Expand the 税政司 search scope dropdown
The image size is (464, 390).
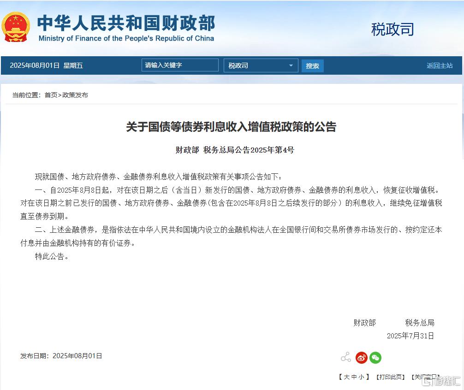[261, 65]
